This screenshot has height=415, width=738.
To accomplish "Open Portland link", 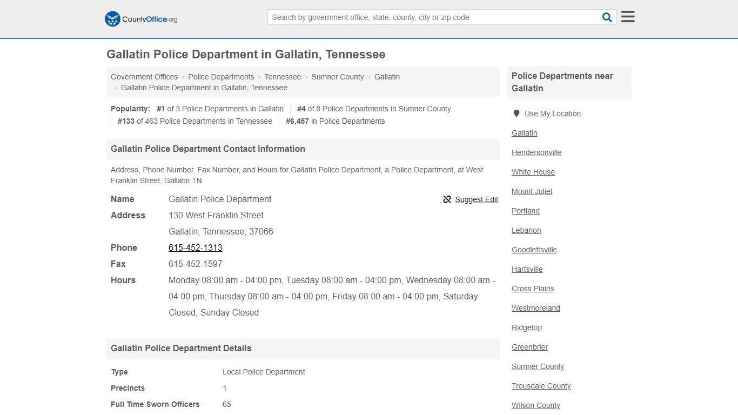I will 526,211.
